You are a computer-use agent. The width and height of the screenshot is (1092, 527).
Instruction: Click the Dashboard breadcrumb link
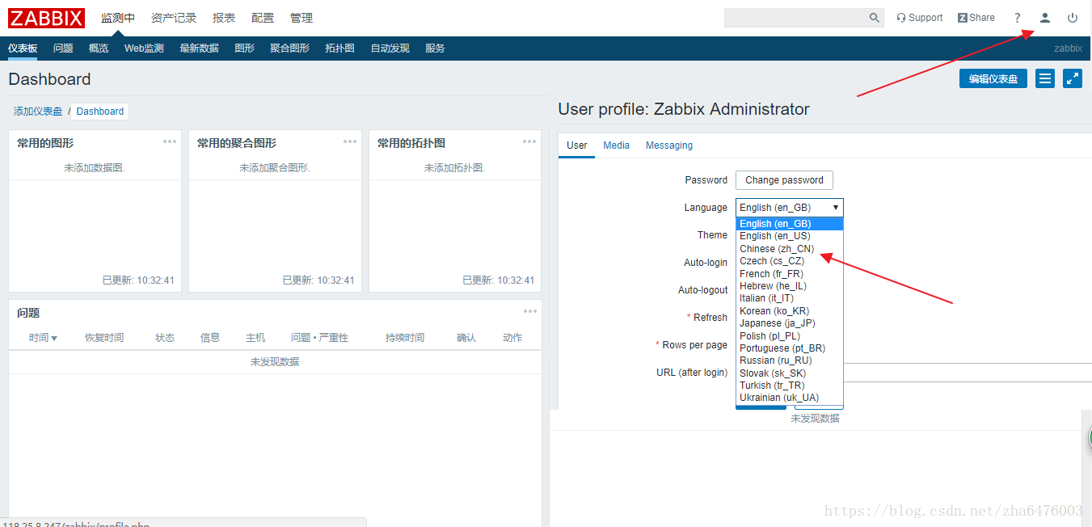click(x=100, y=112)
